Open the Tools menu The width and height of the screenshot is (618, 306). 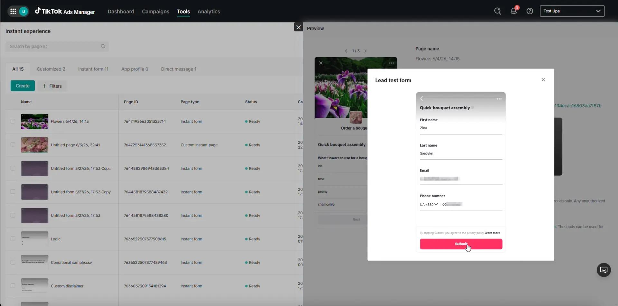click(x=183, y=12)
